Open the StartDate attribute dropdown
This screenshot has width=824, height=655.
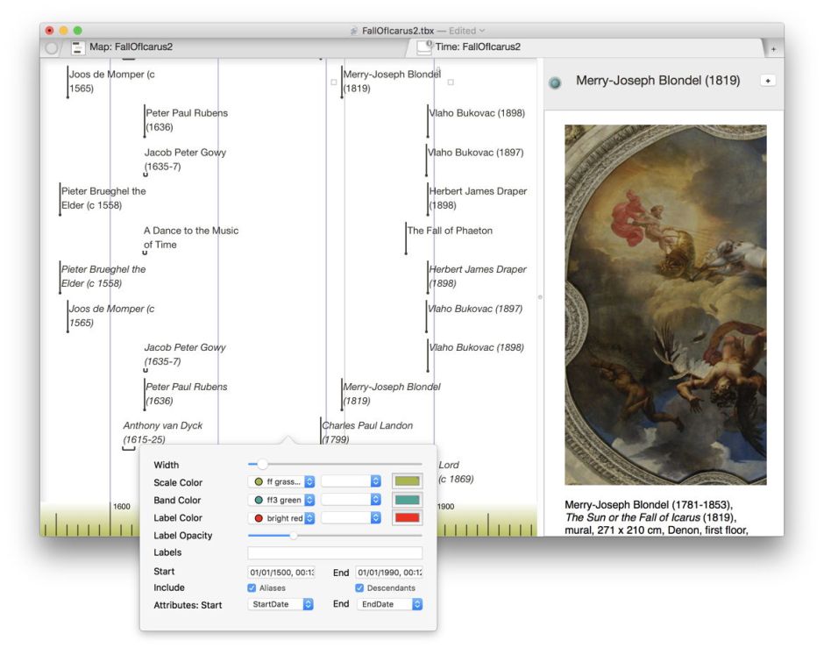(x=281, y=604)
